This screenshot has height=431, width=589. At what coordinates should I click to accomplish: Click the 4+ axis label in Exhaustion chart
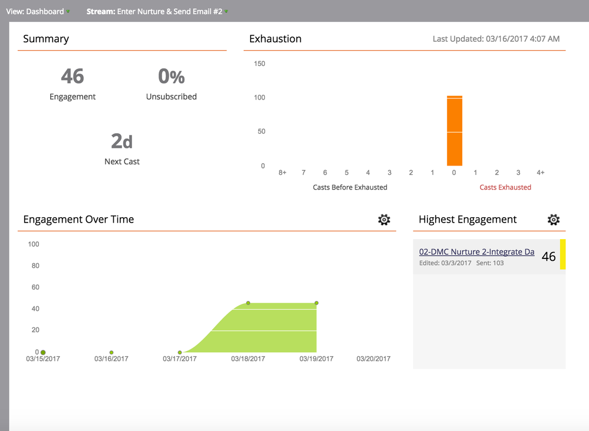tap(540, 173)
